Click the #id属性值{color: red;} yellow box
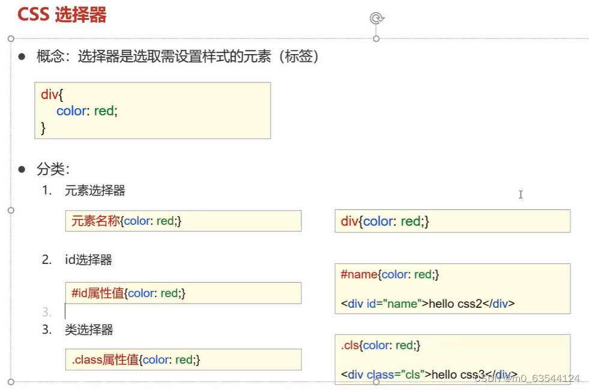 [x=183, y=293]
